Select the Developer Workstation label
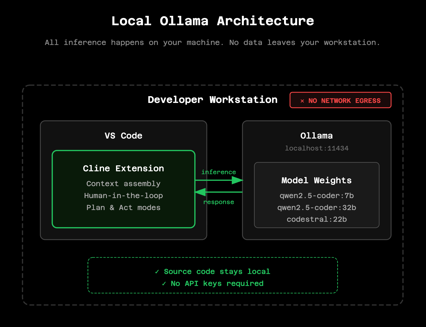The height and width of the screenshot is (327, 426). coord(212,100)
